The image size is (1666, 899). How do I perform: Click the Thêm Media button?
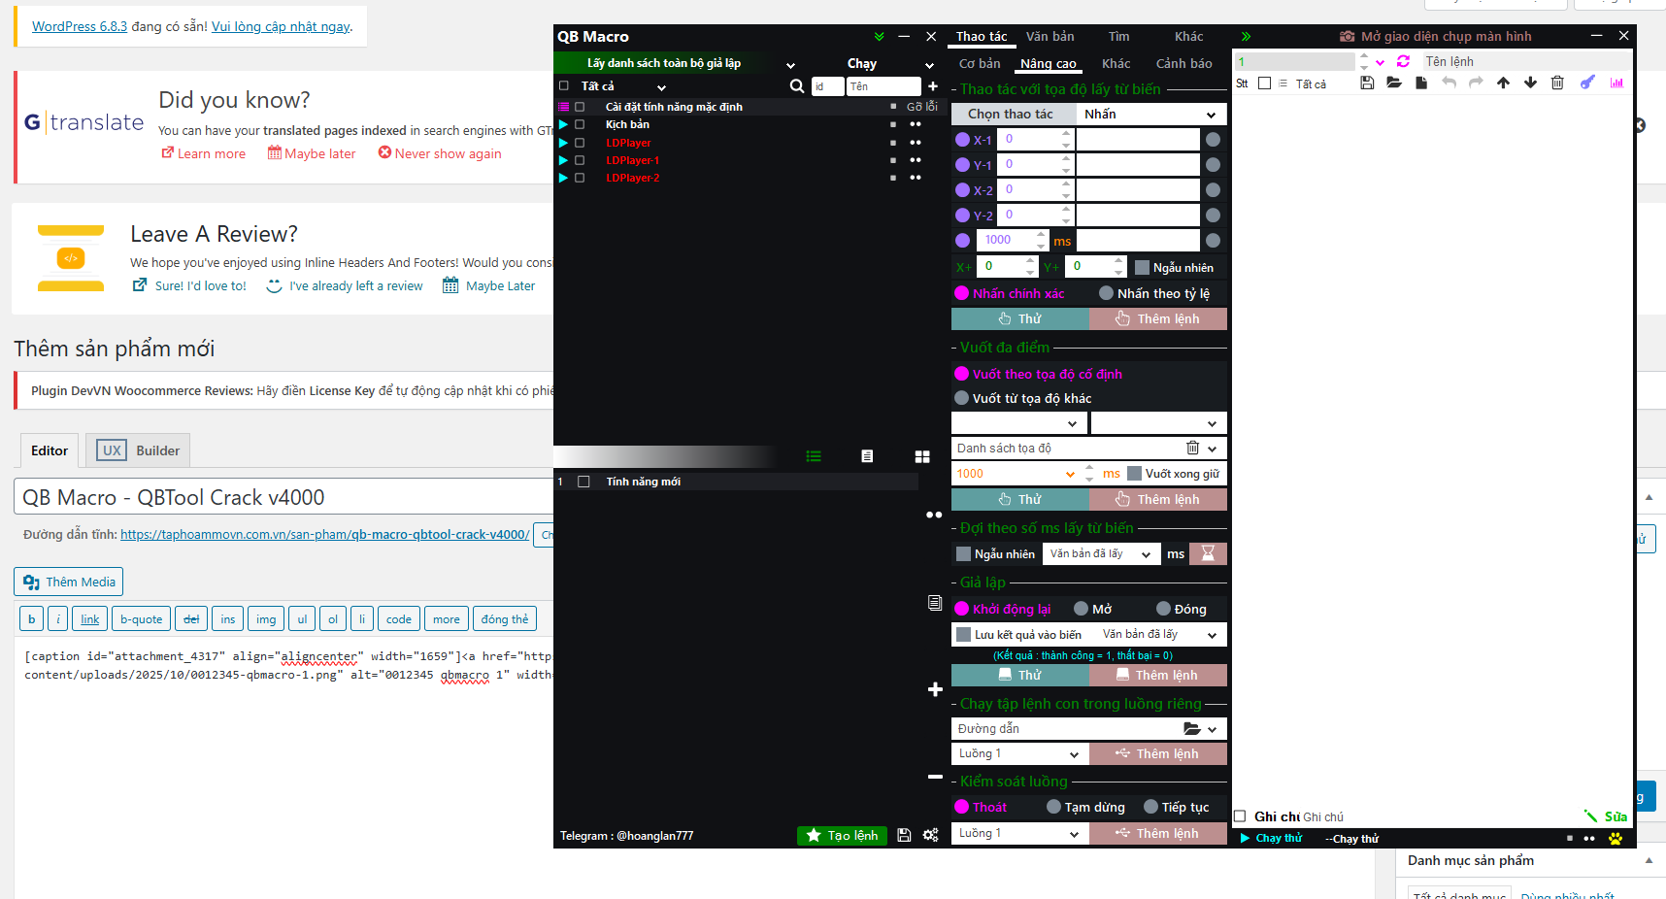tap(69, 582)
